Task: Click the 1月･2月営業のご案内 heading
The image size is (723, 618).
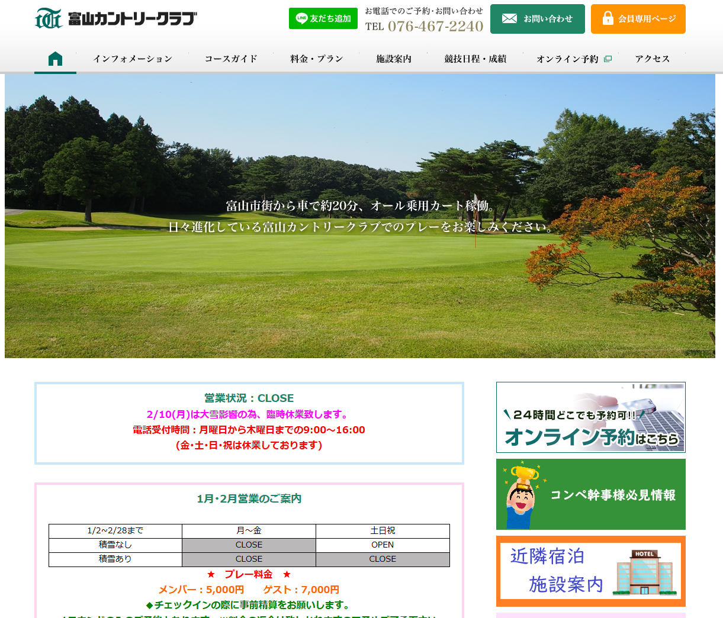Action: [x=249, y=499]
